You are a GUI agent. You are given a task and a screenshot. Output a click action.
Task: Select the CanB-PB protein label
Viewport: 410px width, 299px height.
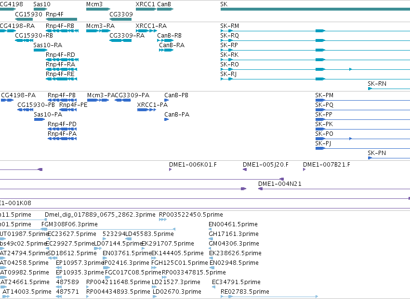point(176,95)
